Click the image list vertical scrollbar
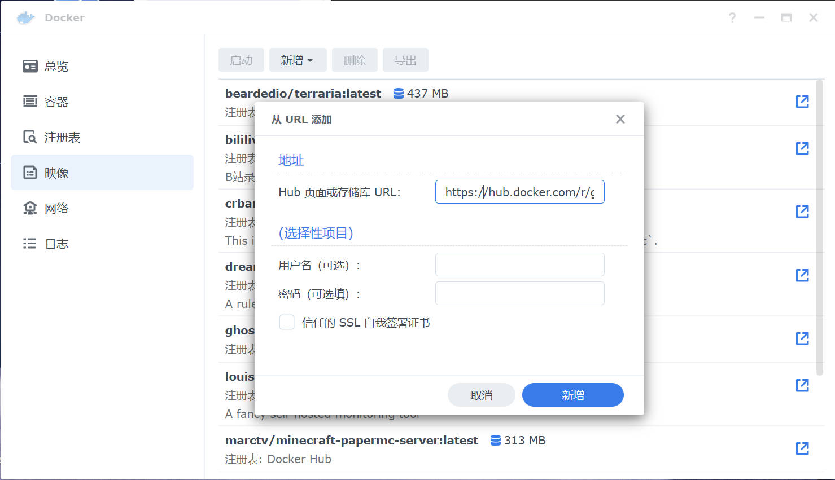The image size is (835, 480). pyautogui.click(x=820, y=228)
